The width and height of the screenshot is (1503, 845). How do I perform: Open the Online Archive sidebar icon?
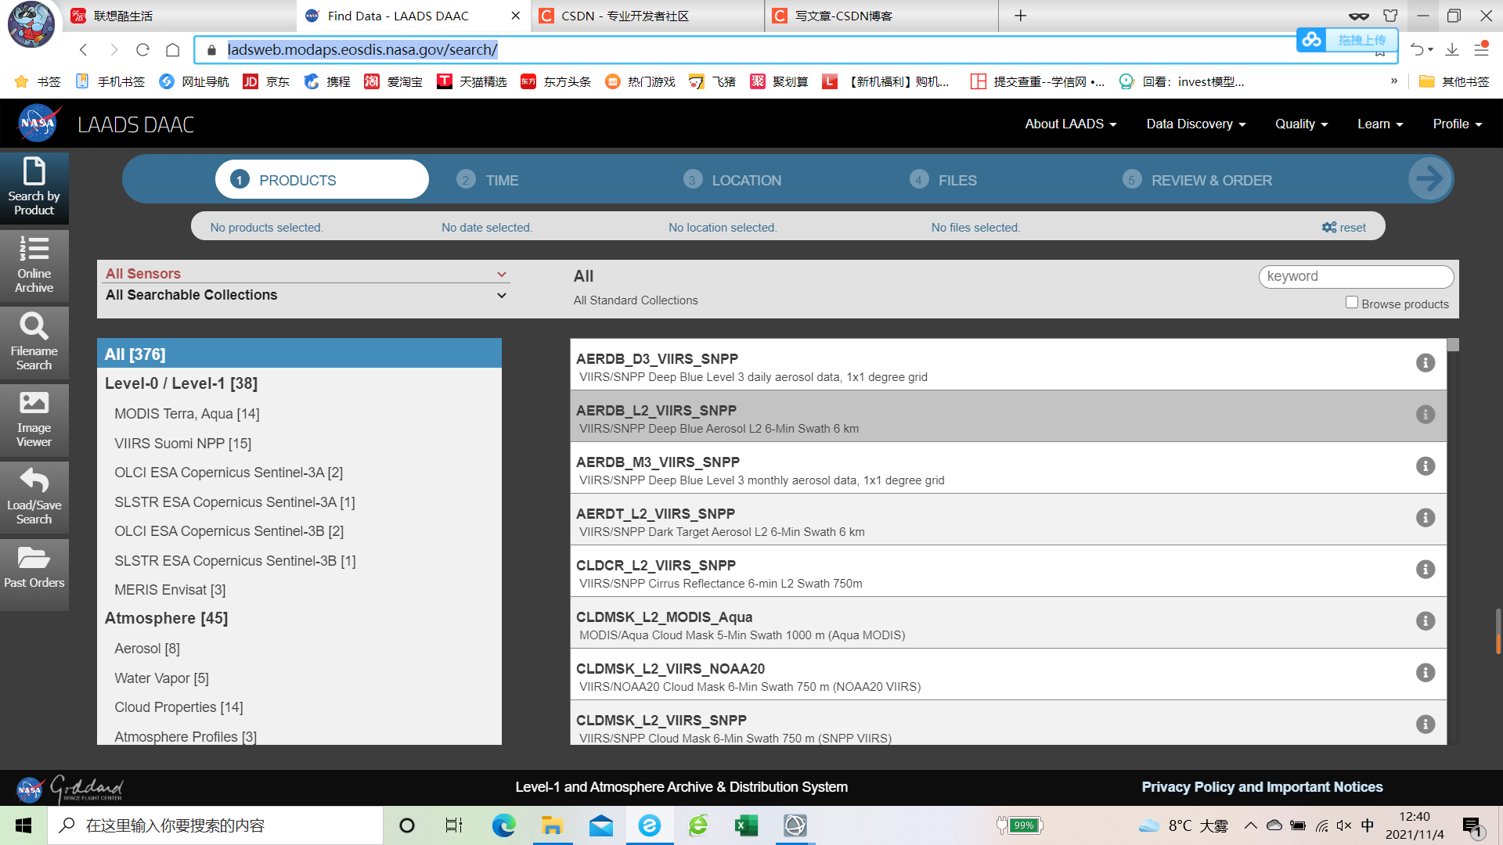(x=34, y=264)
